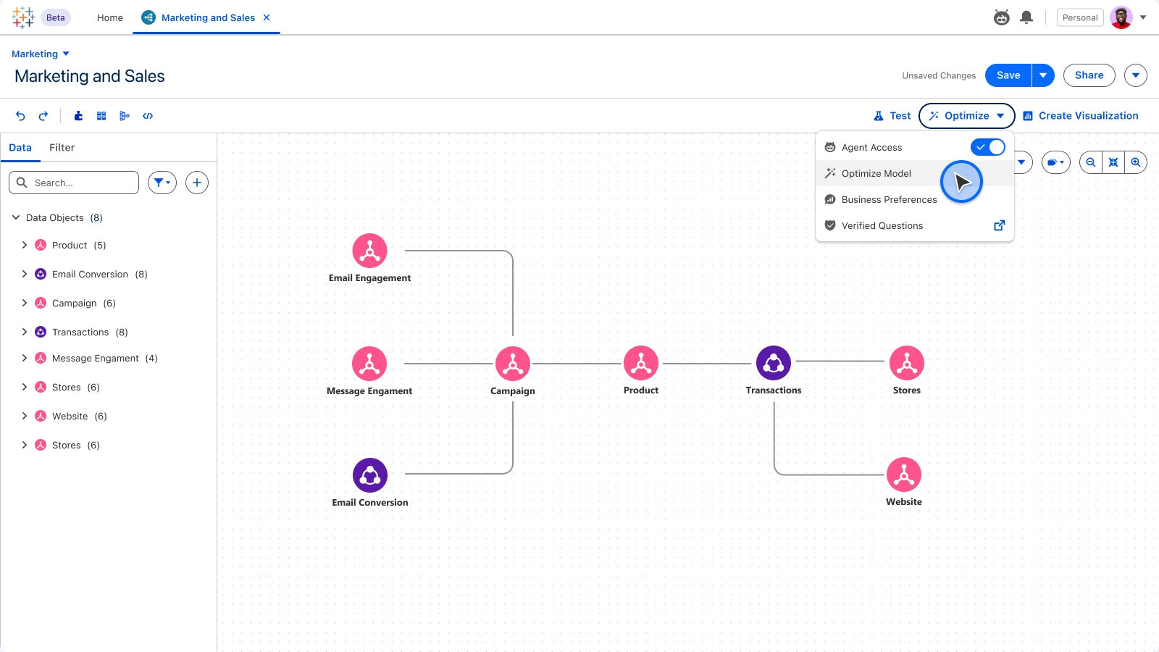Click the grid layout toolbar icon
This screenshot has width=1159, height=652.
[x=101, y=116]
